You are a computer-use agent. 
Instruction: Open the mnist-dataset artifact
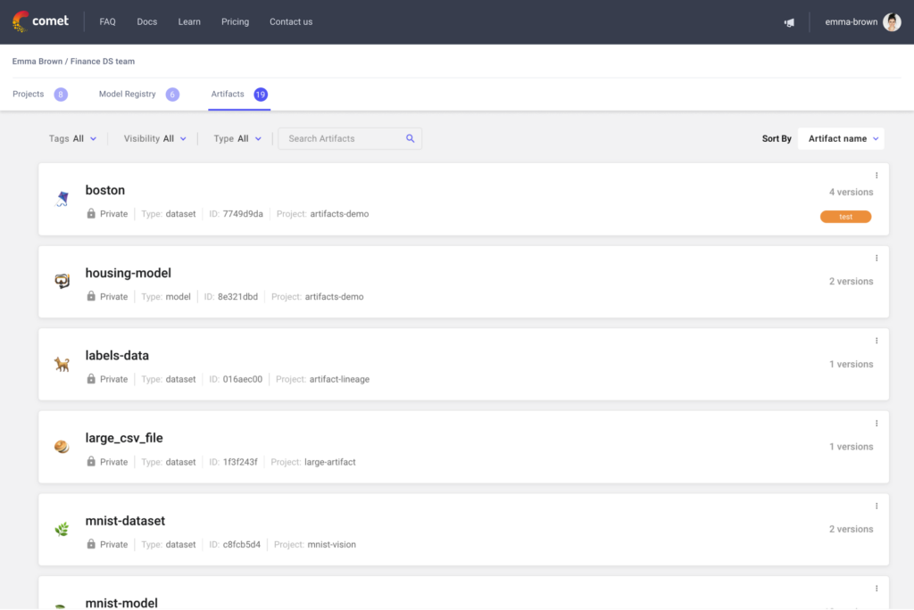(x=125, y=521)
